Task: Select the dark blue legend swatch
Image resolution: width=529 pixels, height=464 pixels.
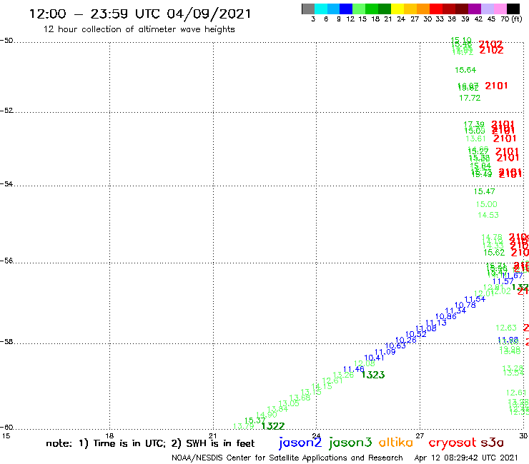Action: (x=346, y=9)
